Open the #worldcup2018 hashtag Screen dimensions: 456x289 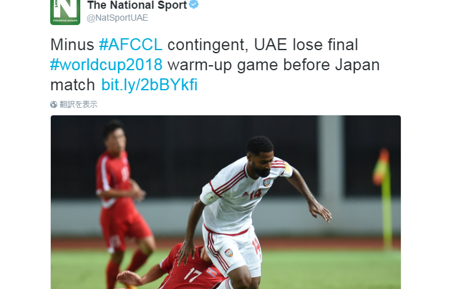[106, 65]
